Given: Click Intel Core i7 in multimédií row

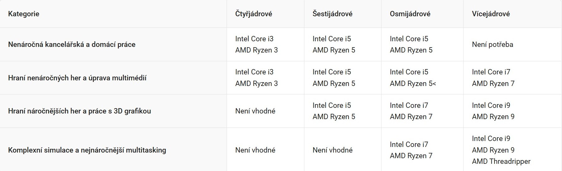Looking at the screenshot, I should 491,72.
